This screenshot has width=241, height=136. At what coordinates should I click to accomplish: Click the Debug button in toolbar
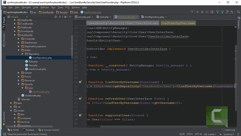(x=202, y=12)
